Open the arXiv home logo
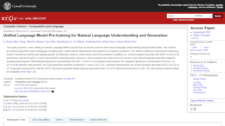This screenshot has width=225, height=126. tap(9, 19)
